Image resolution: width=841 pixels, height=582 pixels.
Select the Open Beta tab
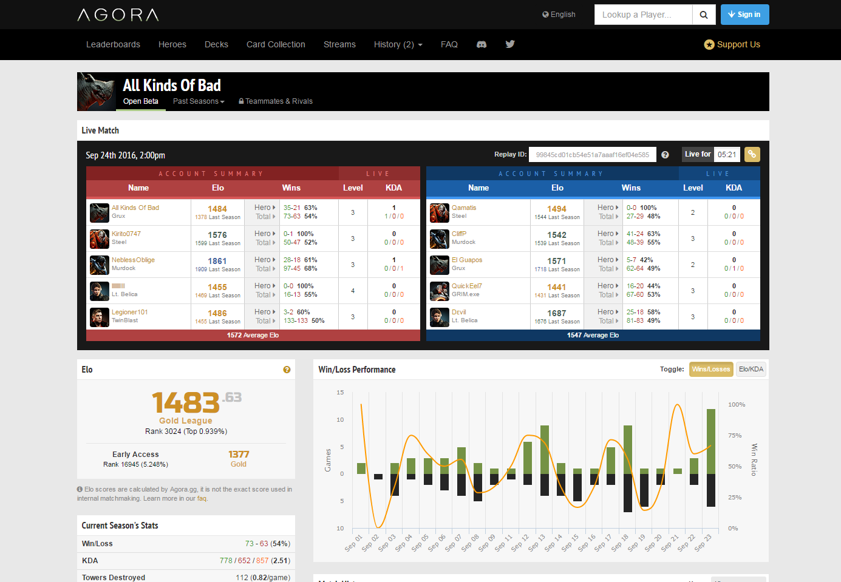140,101
